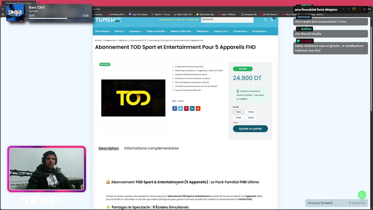Click the browser address bar
The width and height of the screenshot is (373, 210).
192,9
